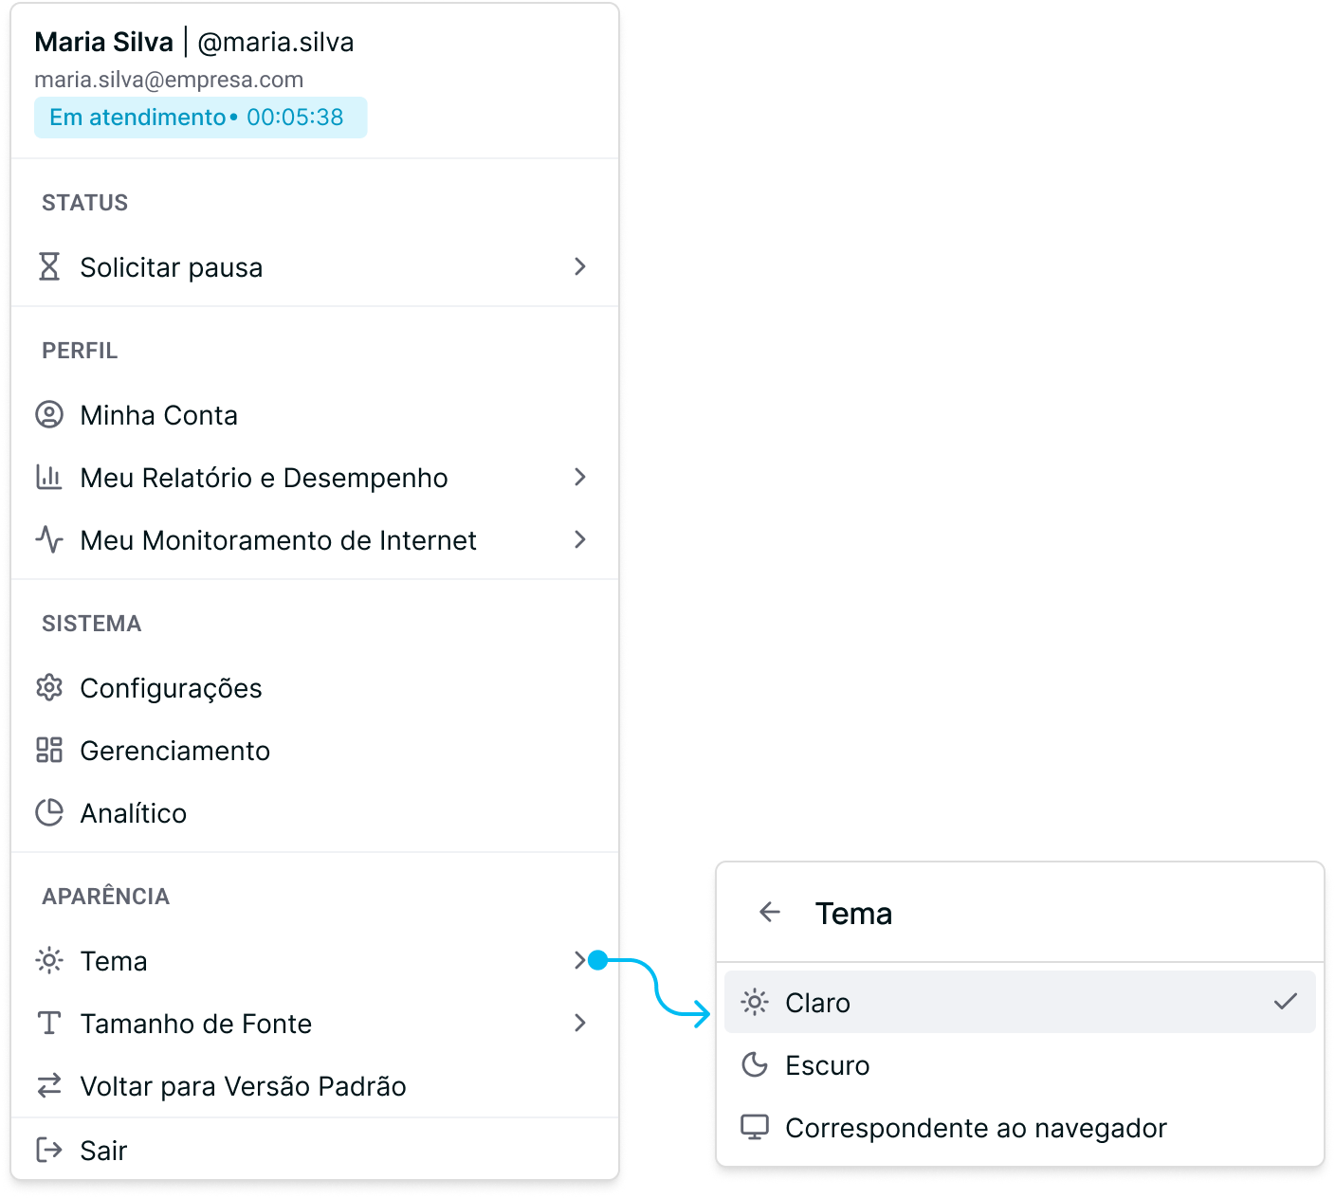The image size is (1335, 1198).
Task: Select the Claro theme option
Action: [x=1020, y=1002]
